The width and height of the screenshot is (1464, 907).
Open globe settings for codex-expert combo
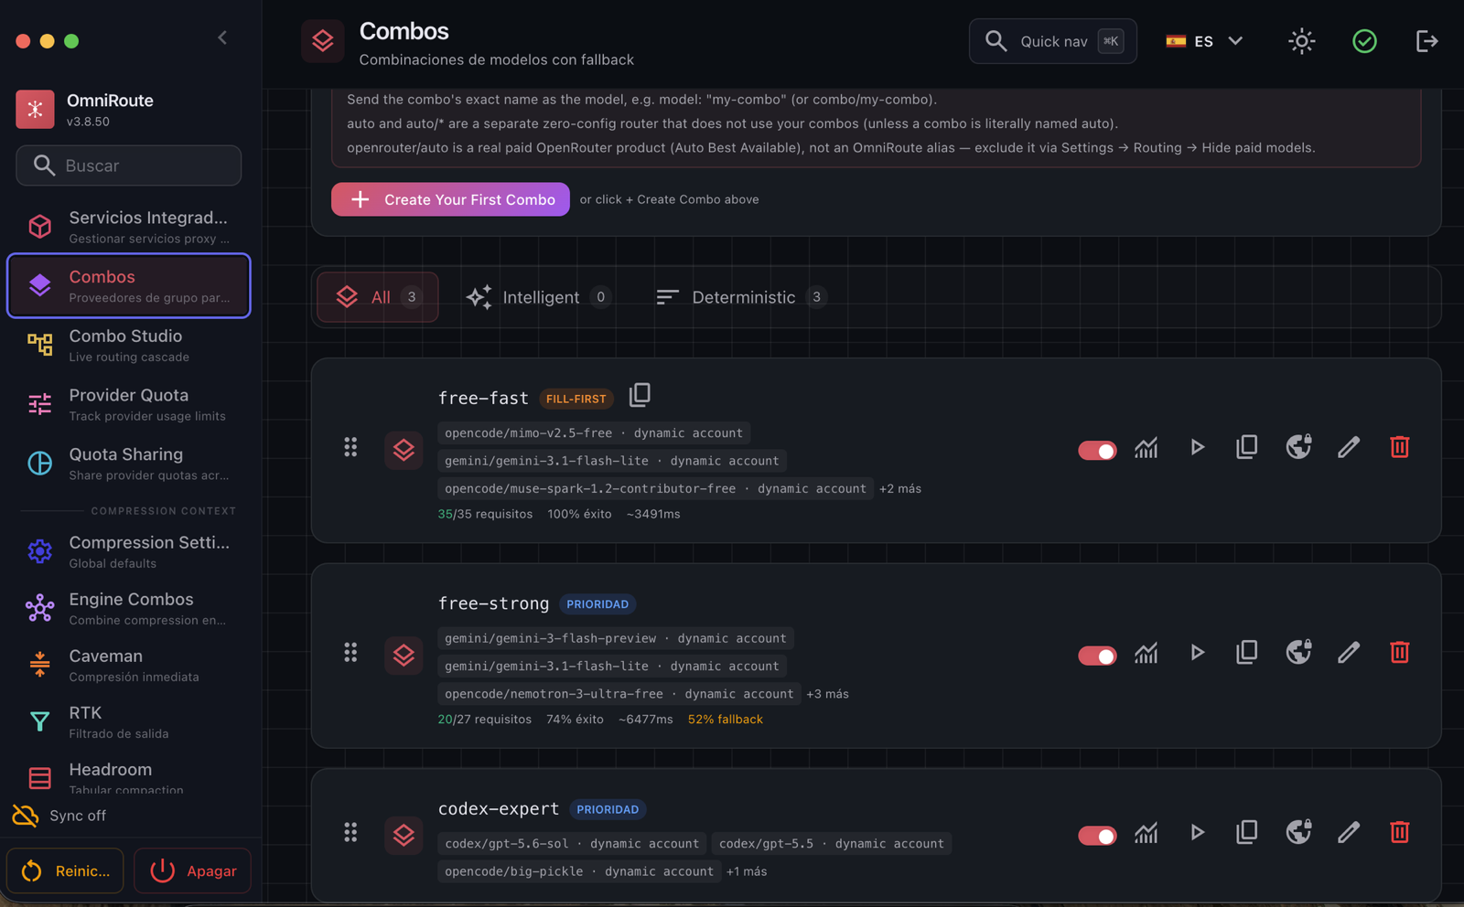(1298, 832)
